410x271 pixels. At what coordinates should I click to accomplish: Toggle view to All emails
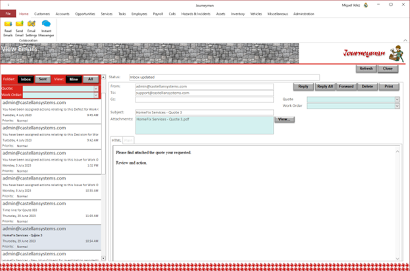coord(91,79)
